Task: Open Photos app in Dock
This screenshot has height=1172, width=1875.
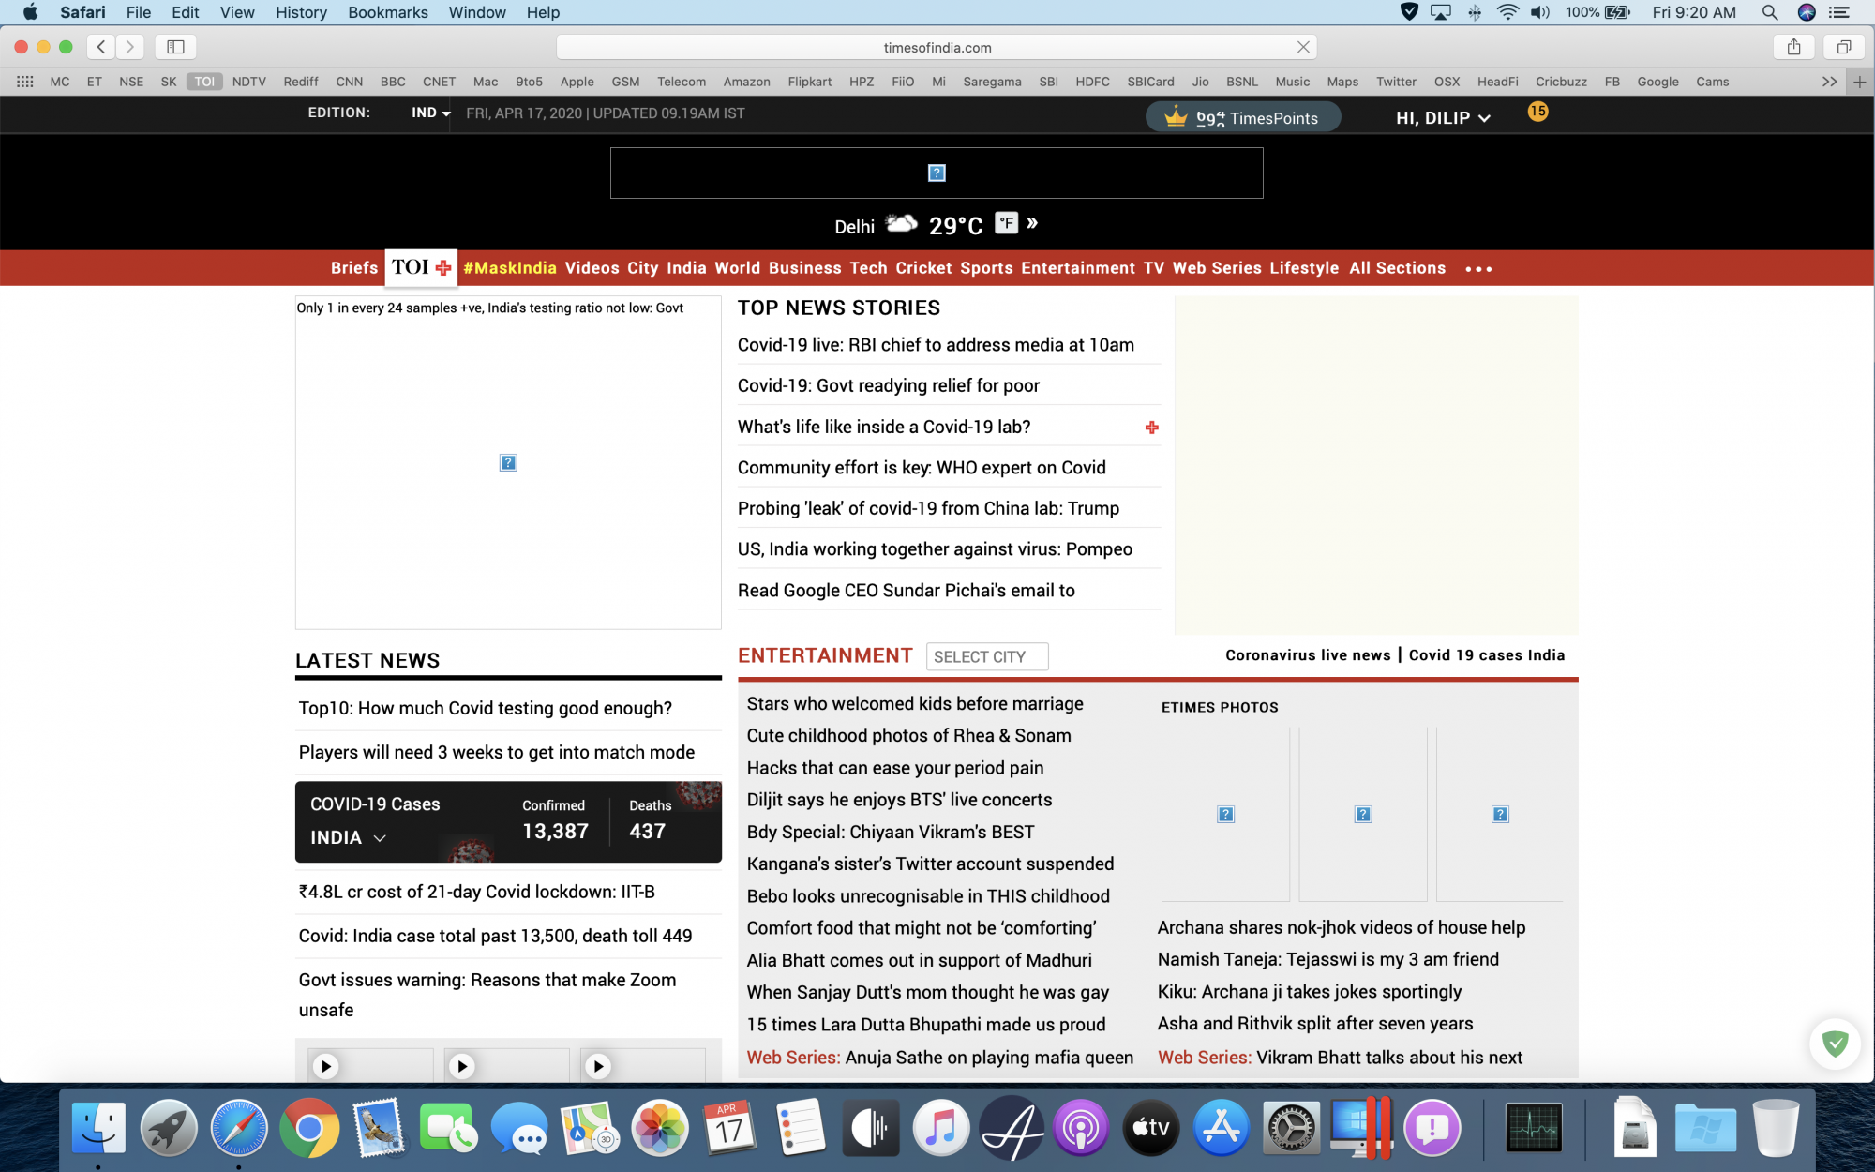Action: click(659, 1127)
